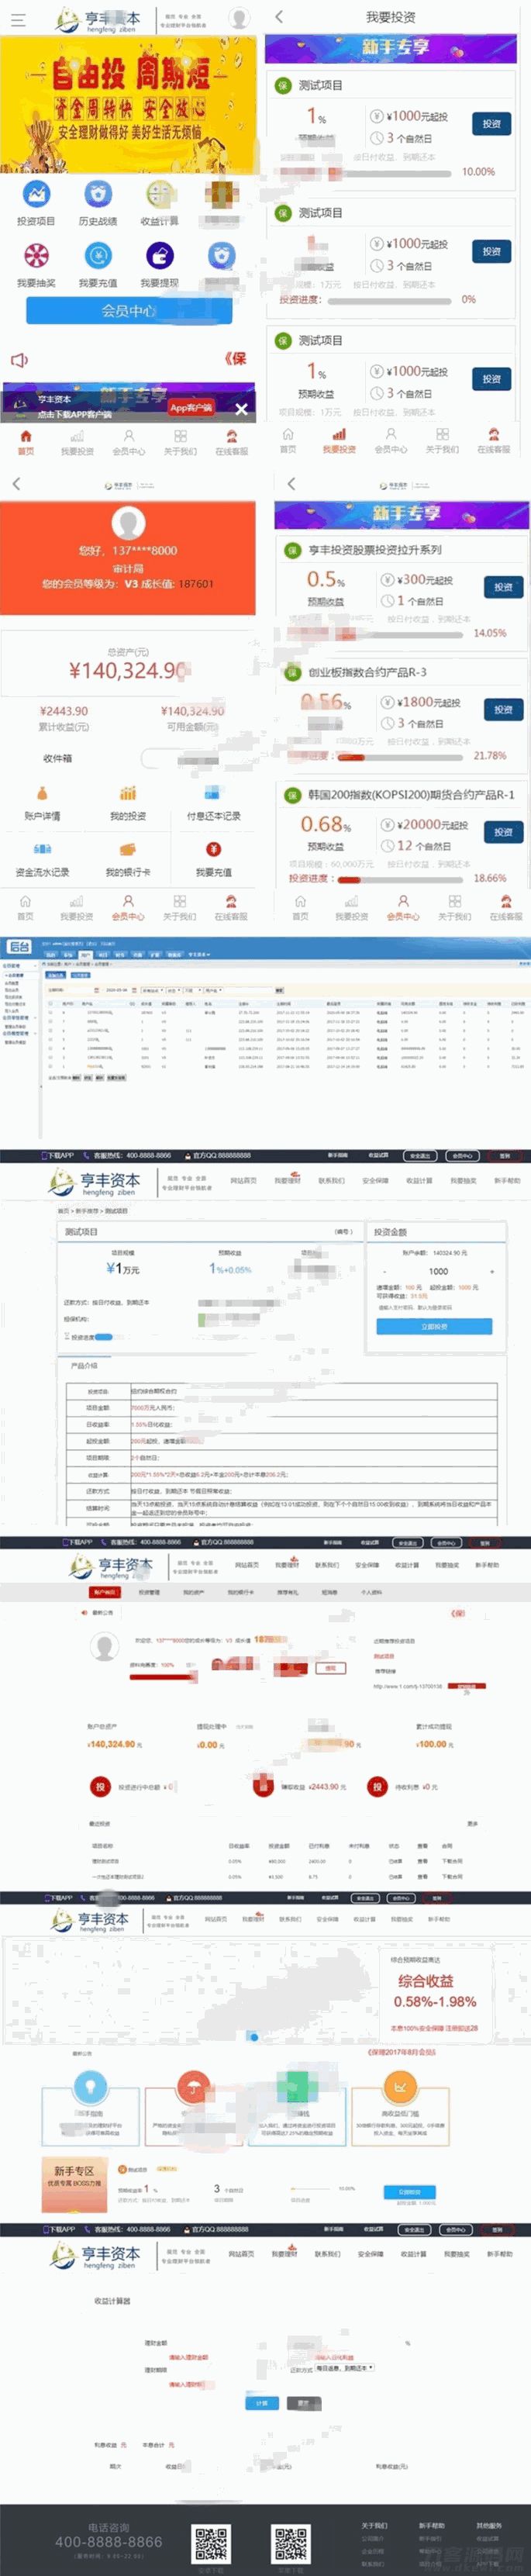The image size is (531, 2576).
Task: Switch to the 产品介绍 tab
Action: coord(84,1365)
